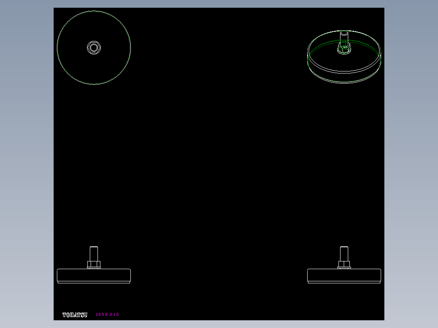Click the stud on the bottom-left elevation
This screenshot has height=328, width=438.
[x=94, y=254]
